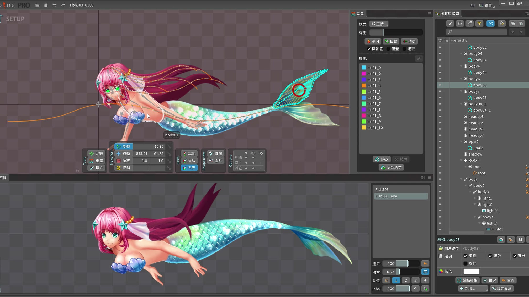529x297 pixels.
Task: Click the 編輯網格 edit mesh button
Action: (468, 280)
